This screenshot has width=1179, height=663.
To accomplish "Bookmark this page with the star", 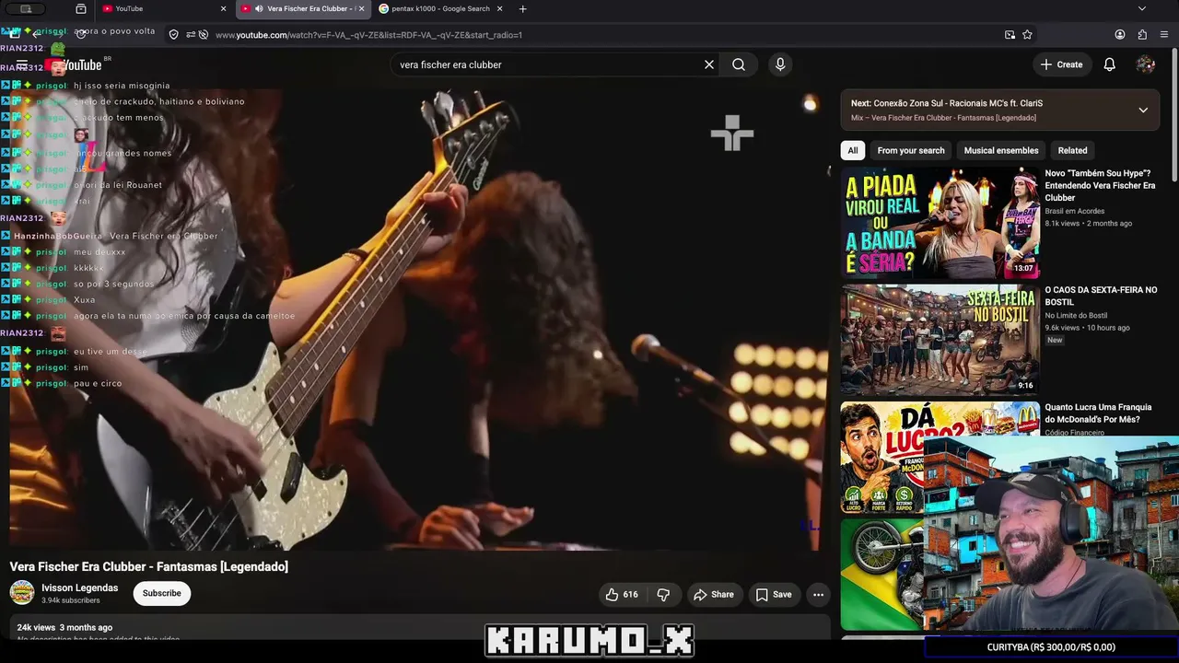I will click(1027, 35).
